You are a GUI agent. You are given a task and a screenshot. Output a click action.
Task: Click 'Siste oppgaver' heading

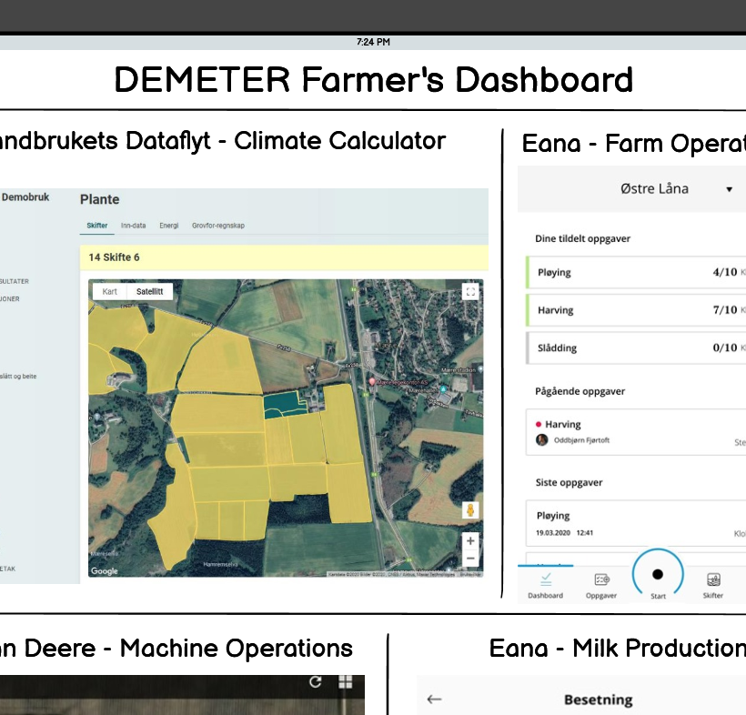[x=569, y=482]
